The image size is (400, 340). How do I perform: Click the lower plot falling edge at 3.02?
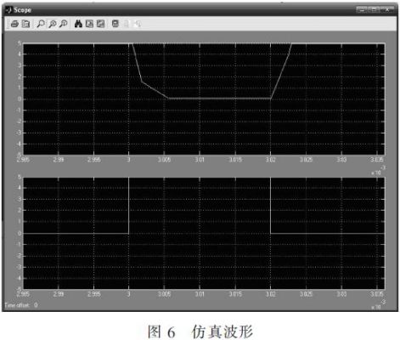(x=270, y=206)
